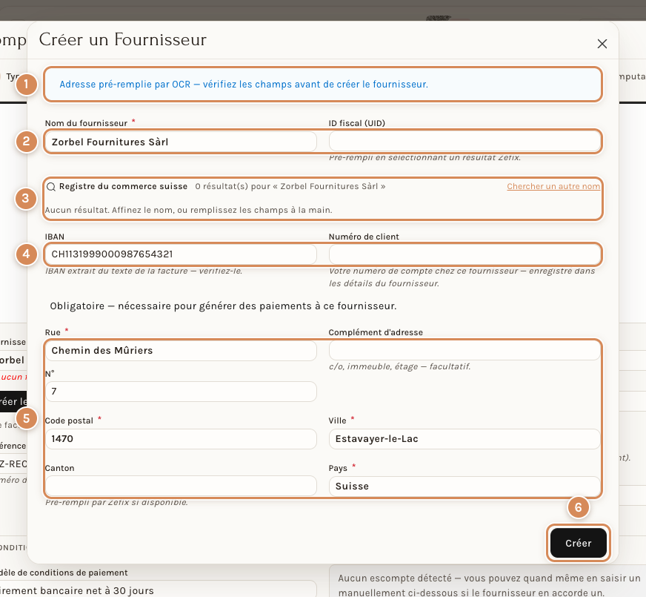The height and width of the screenshot is (597, 646).
Task: Open the Pays field showing Suisse
Action: 464,486
